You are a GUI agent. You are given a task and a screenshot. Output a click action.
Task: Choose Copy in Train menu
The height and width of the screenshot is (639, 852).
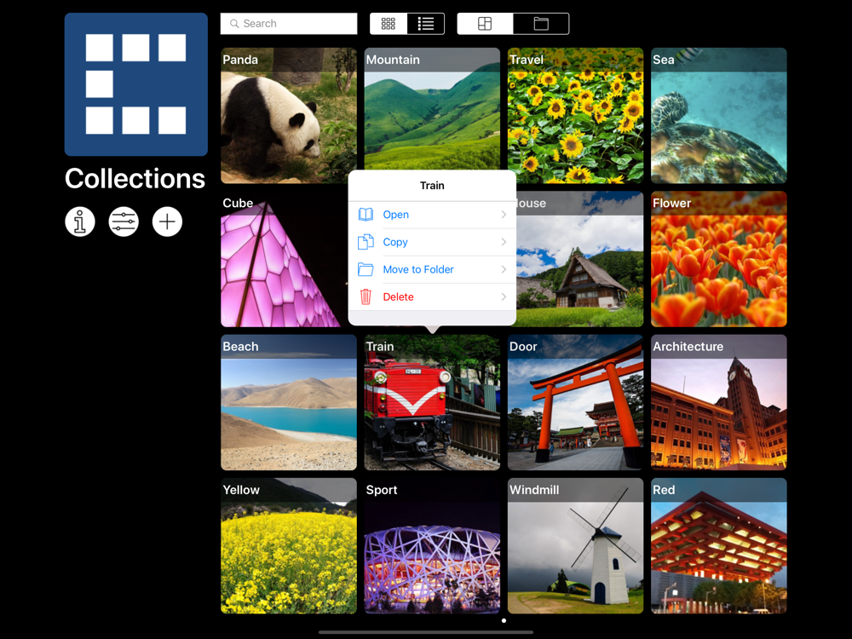pyautogui.click(x=432, y=242)
